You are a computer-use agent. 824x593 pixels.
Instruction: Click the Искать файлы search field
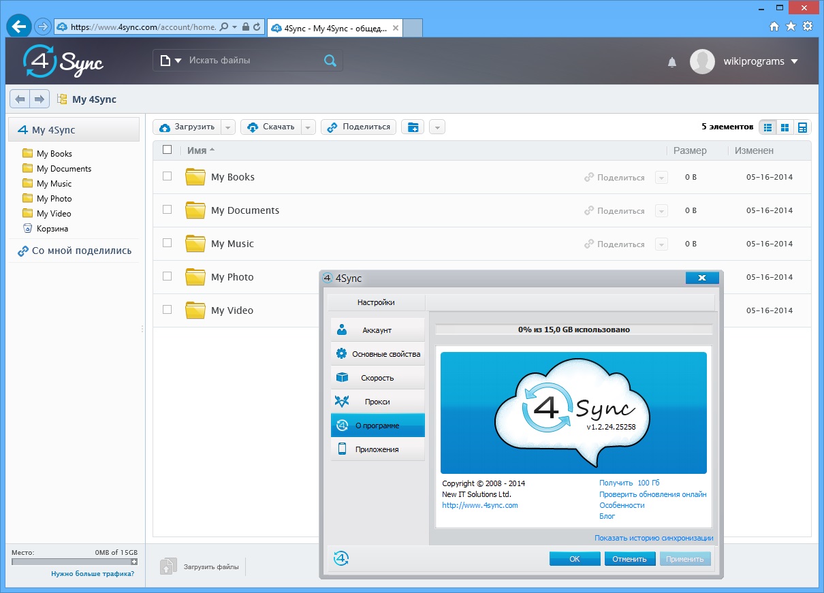pyautogui.click(x=253, y=61)
